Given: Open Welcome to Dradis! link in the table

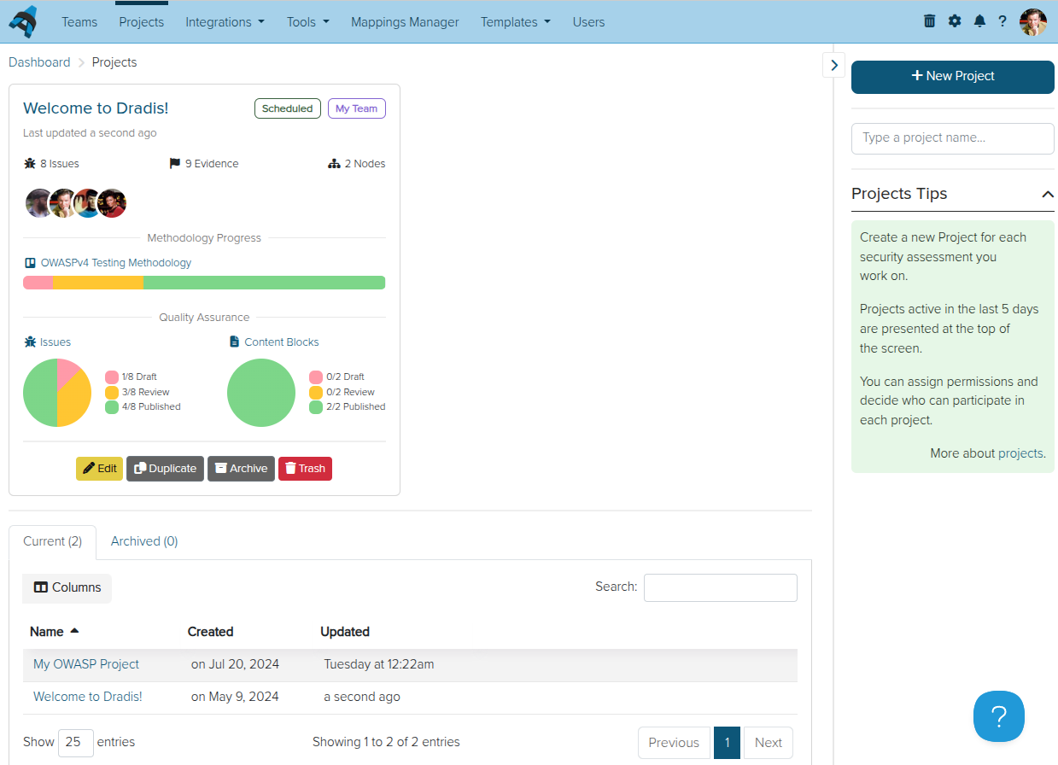Looking at the screenshot, I should tap(88, 697).
